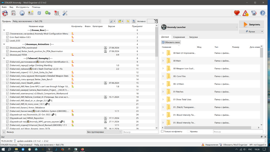Switch to the Сохранения tab
The width and height of the screenshot is (270, 152).
179,37
